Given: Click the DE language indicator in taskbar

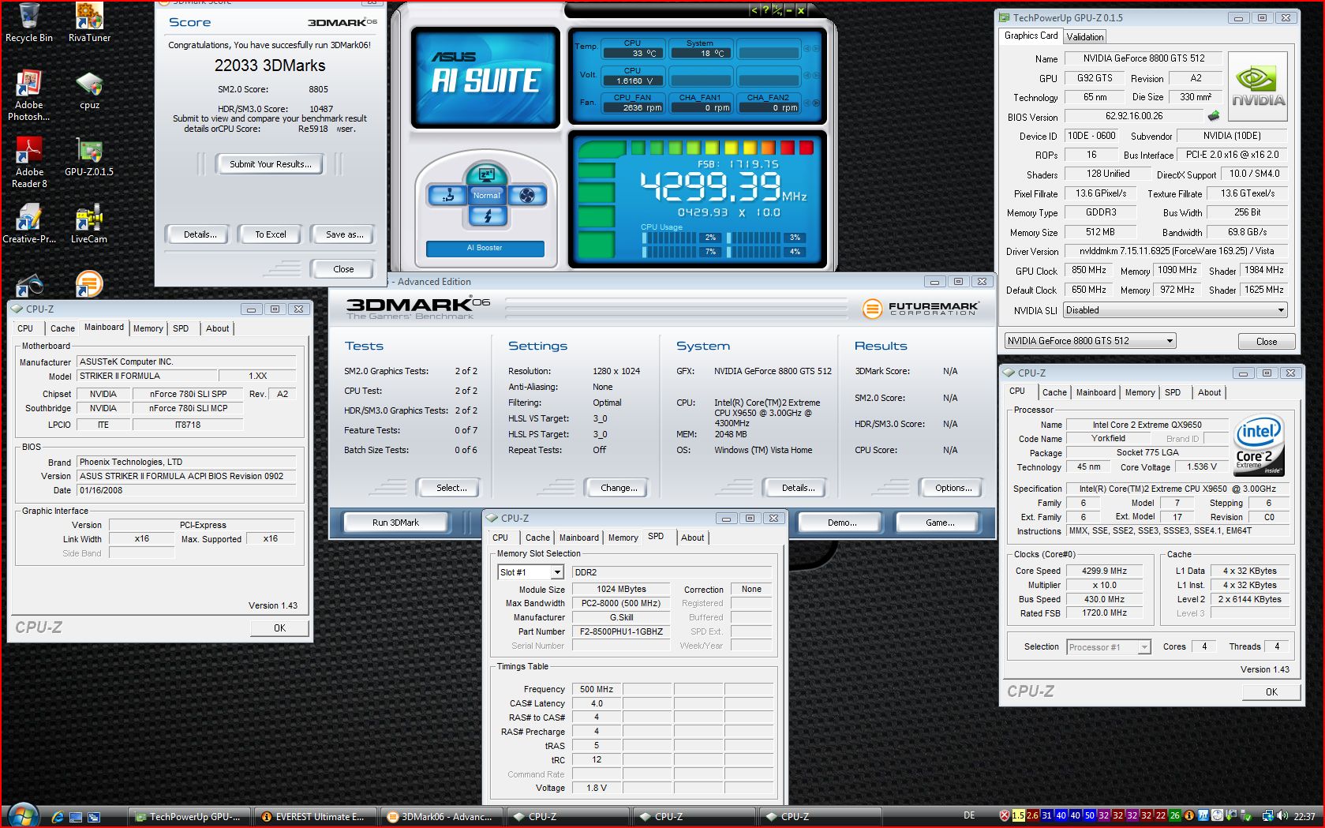Looking at the screenshot, I should [969, 816].
